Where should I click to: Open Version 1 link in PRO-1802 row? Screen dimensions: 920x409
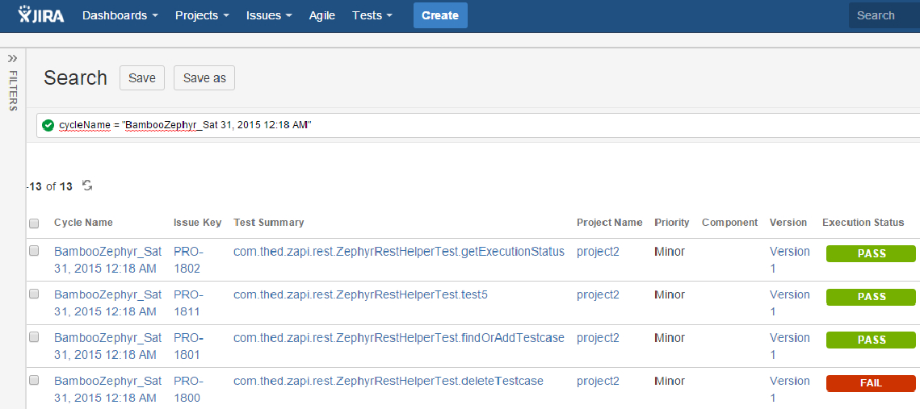click(790, 261)
